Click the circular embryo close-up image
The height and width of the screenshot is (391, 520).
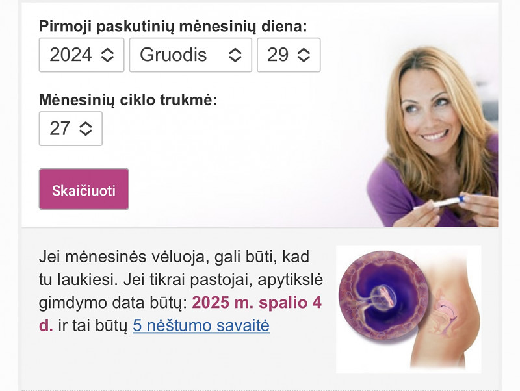tap(384, 296)
